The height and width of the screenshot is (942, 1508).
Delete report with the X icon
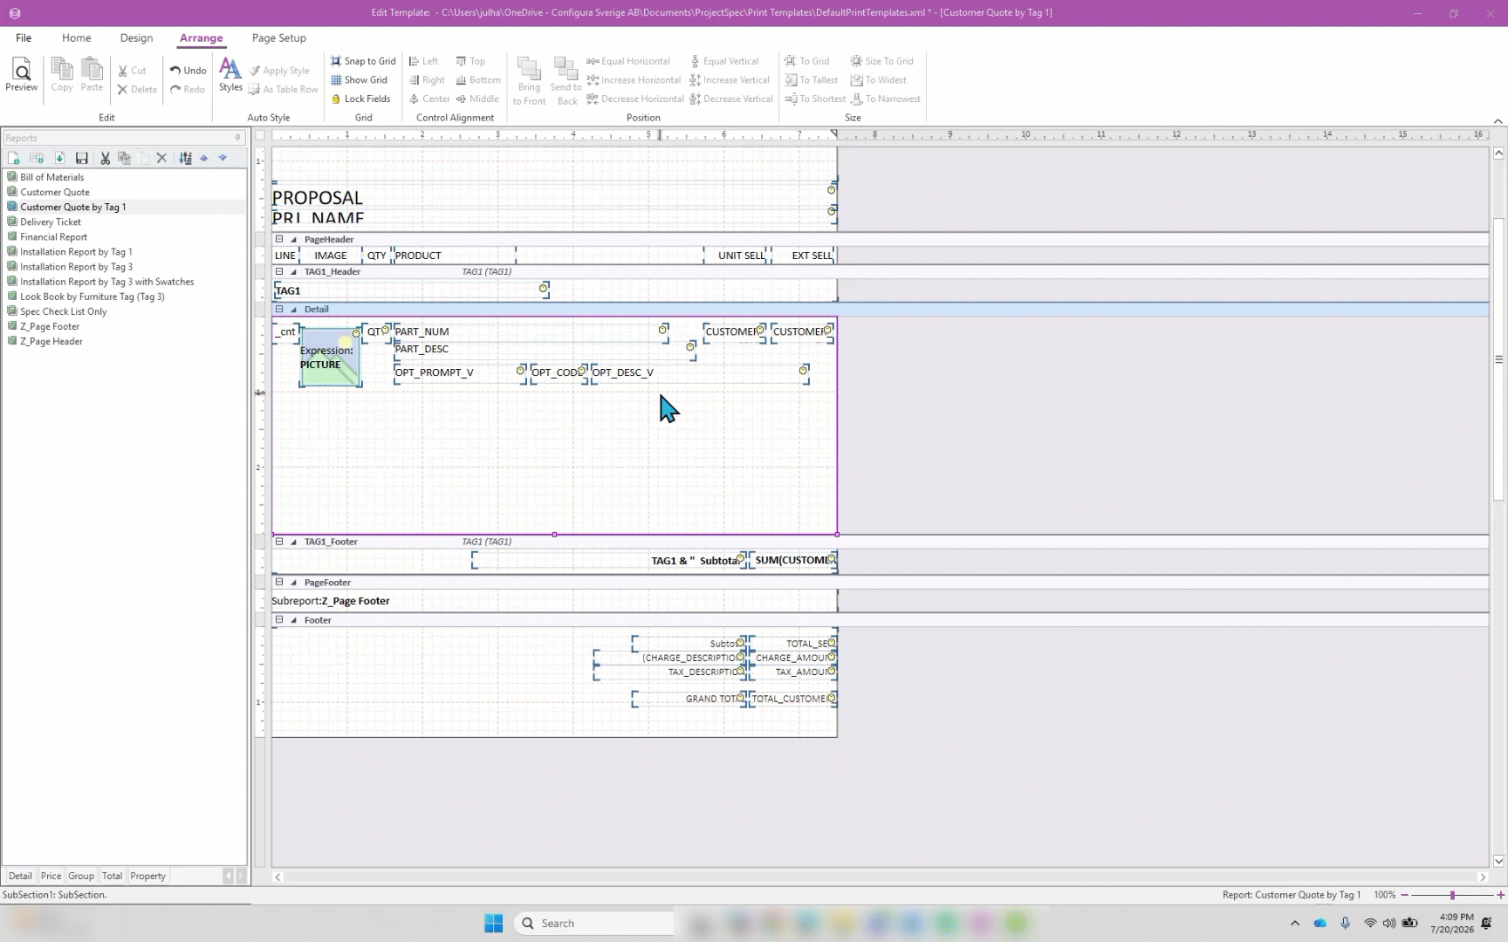tap(161, 158)
